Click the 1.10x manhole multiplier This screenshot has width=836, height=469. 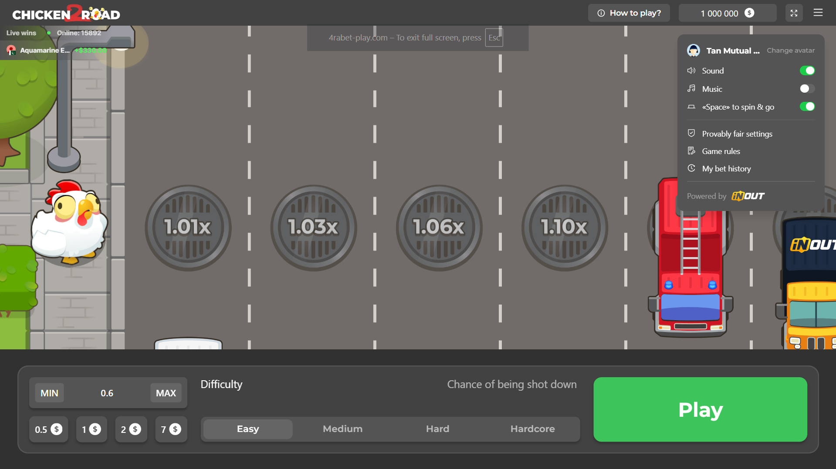click(x=564, y=228)
